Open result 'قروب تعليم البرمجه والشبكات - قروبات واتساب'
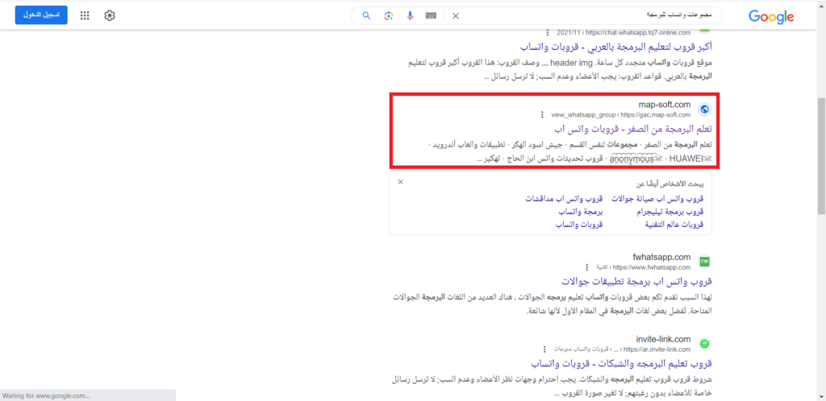Screen dimensions: 826x401 [621, 363]
